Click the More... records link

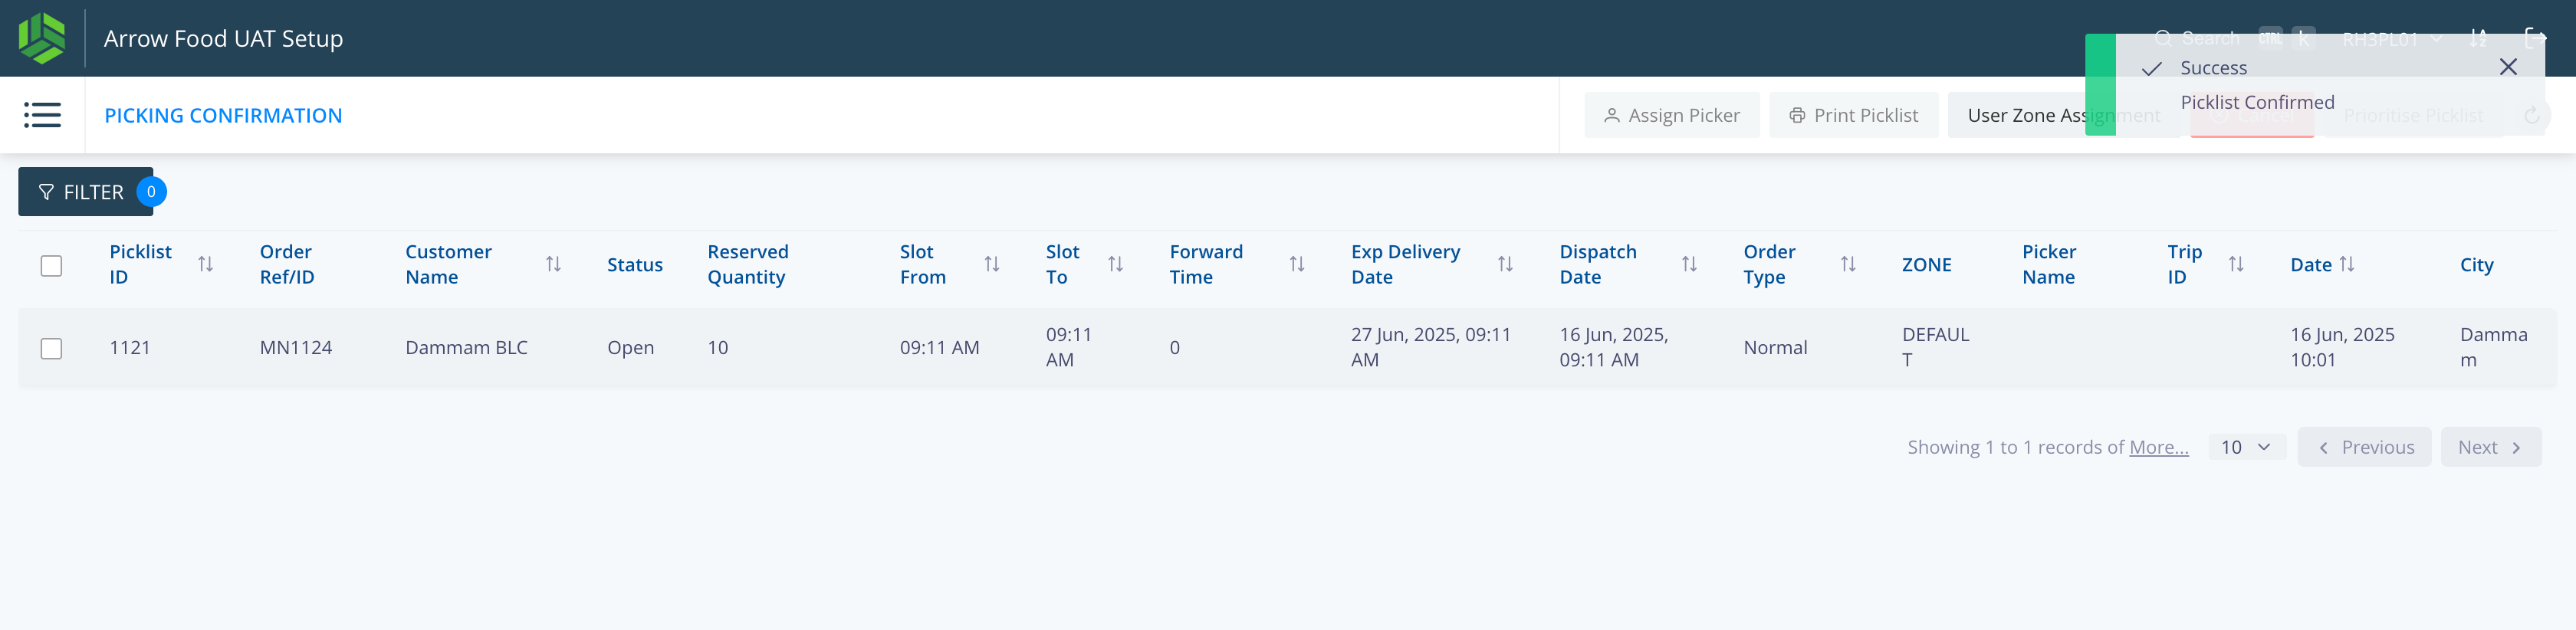click(x=2158, y=447)
